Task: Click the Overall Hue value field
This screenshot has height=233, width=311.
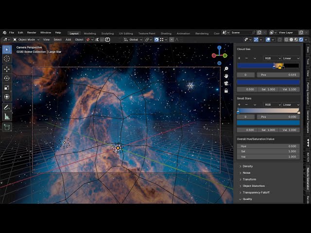Action: point(268,146)
